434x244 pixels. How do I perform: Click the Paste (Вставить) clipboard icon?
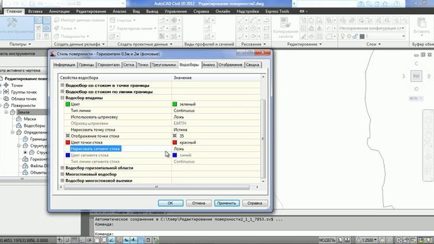click(x=422, y=23)
